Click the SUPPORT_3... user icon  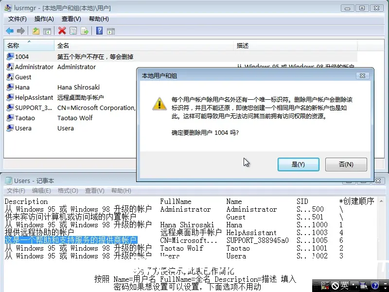pos(10,108)
